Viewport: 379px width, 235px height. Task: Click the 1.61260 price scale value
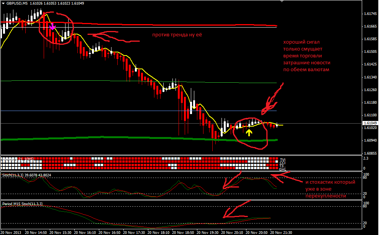370,90
